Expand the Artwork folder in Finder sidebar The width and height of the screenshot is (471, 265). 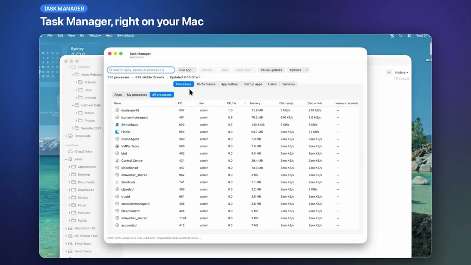point(76,82)
